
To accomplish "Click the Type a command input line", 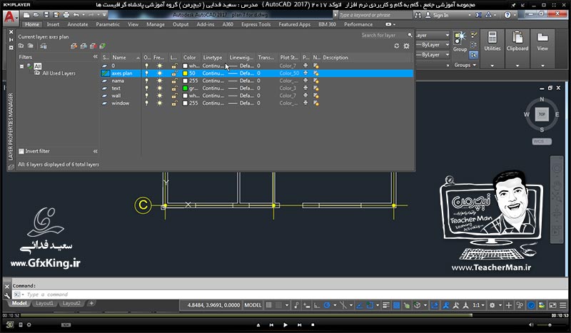I will point(289,294).
